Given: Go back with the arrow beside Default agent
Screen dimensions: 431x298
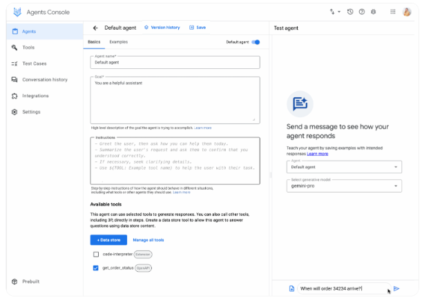Looking at the screenshot, I should tap(95, 28).
